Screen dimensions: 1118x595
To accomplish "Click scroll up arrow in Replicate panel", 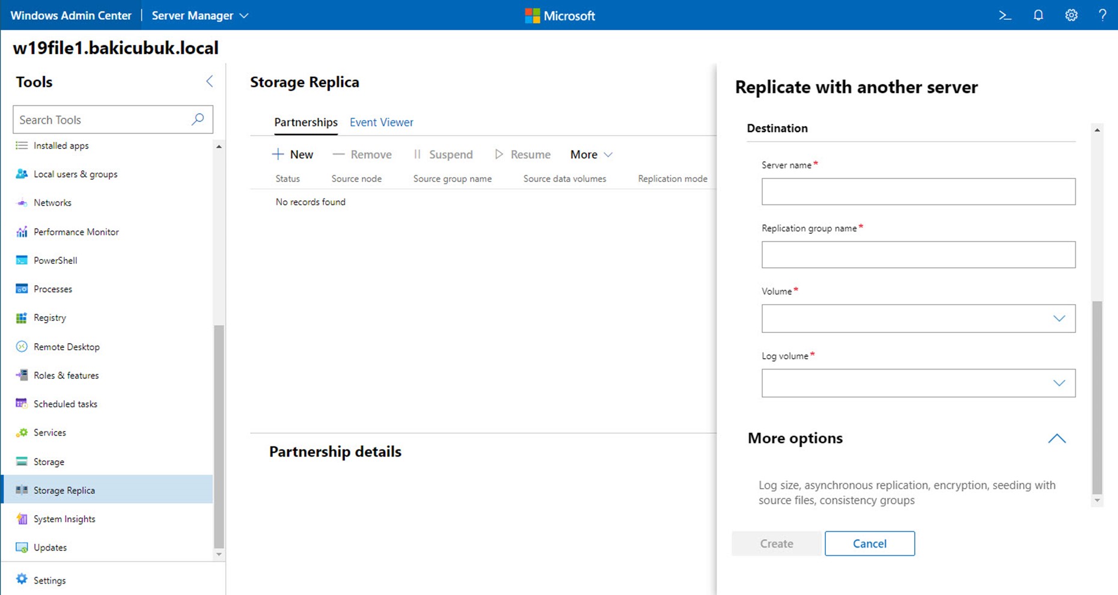I will pos(1097,130).
